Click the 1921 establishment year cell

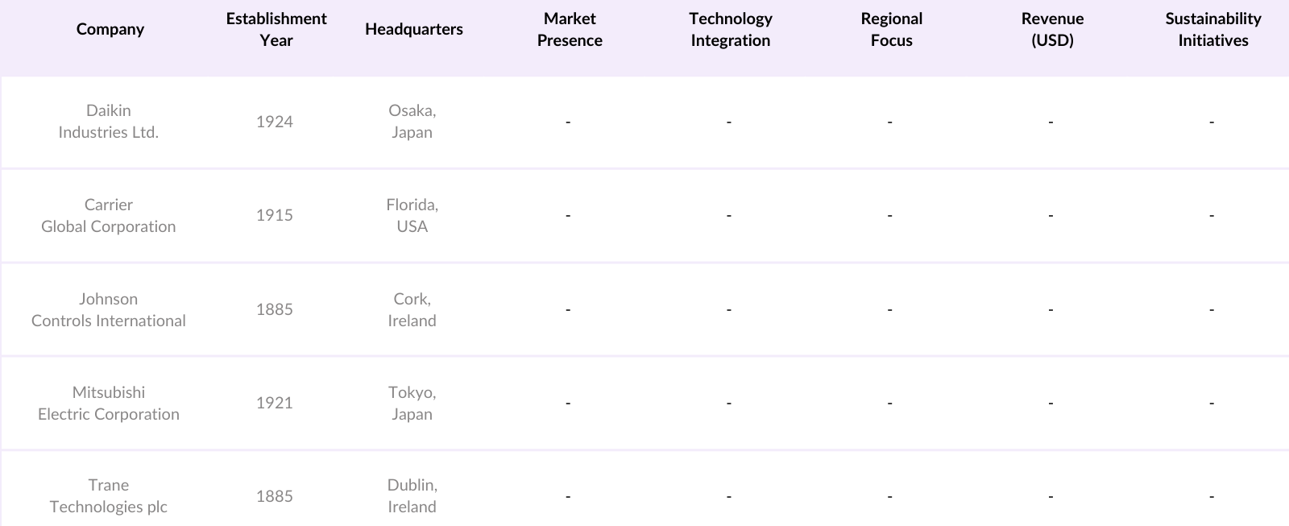click(x=275, y=404)
